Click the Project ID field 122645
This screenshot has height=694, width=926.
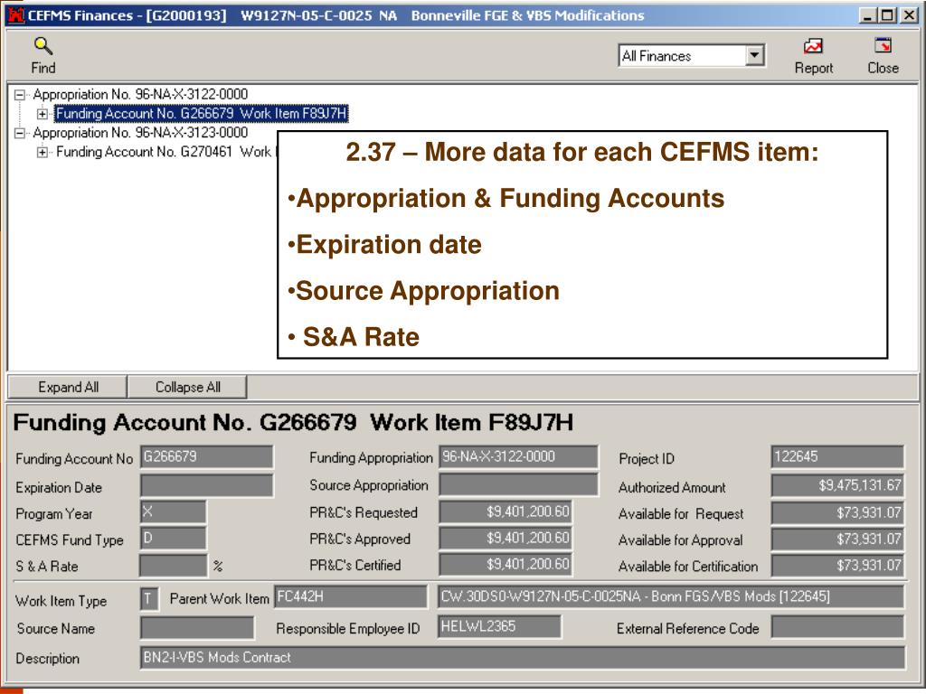click(837, 456)
